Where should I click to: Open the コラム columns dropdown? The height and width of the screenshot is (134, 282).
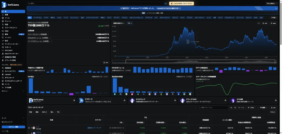pyautogui.click(x=252, y=108)
